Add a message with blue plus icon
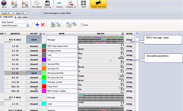183x111 pixels. coord(37,25)
